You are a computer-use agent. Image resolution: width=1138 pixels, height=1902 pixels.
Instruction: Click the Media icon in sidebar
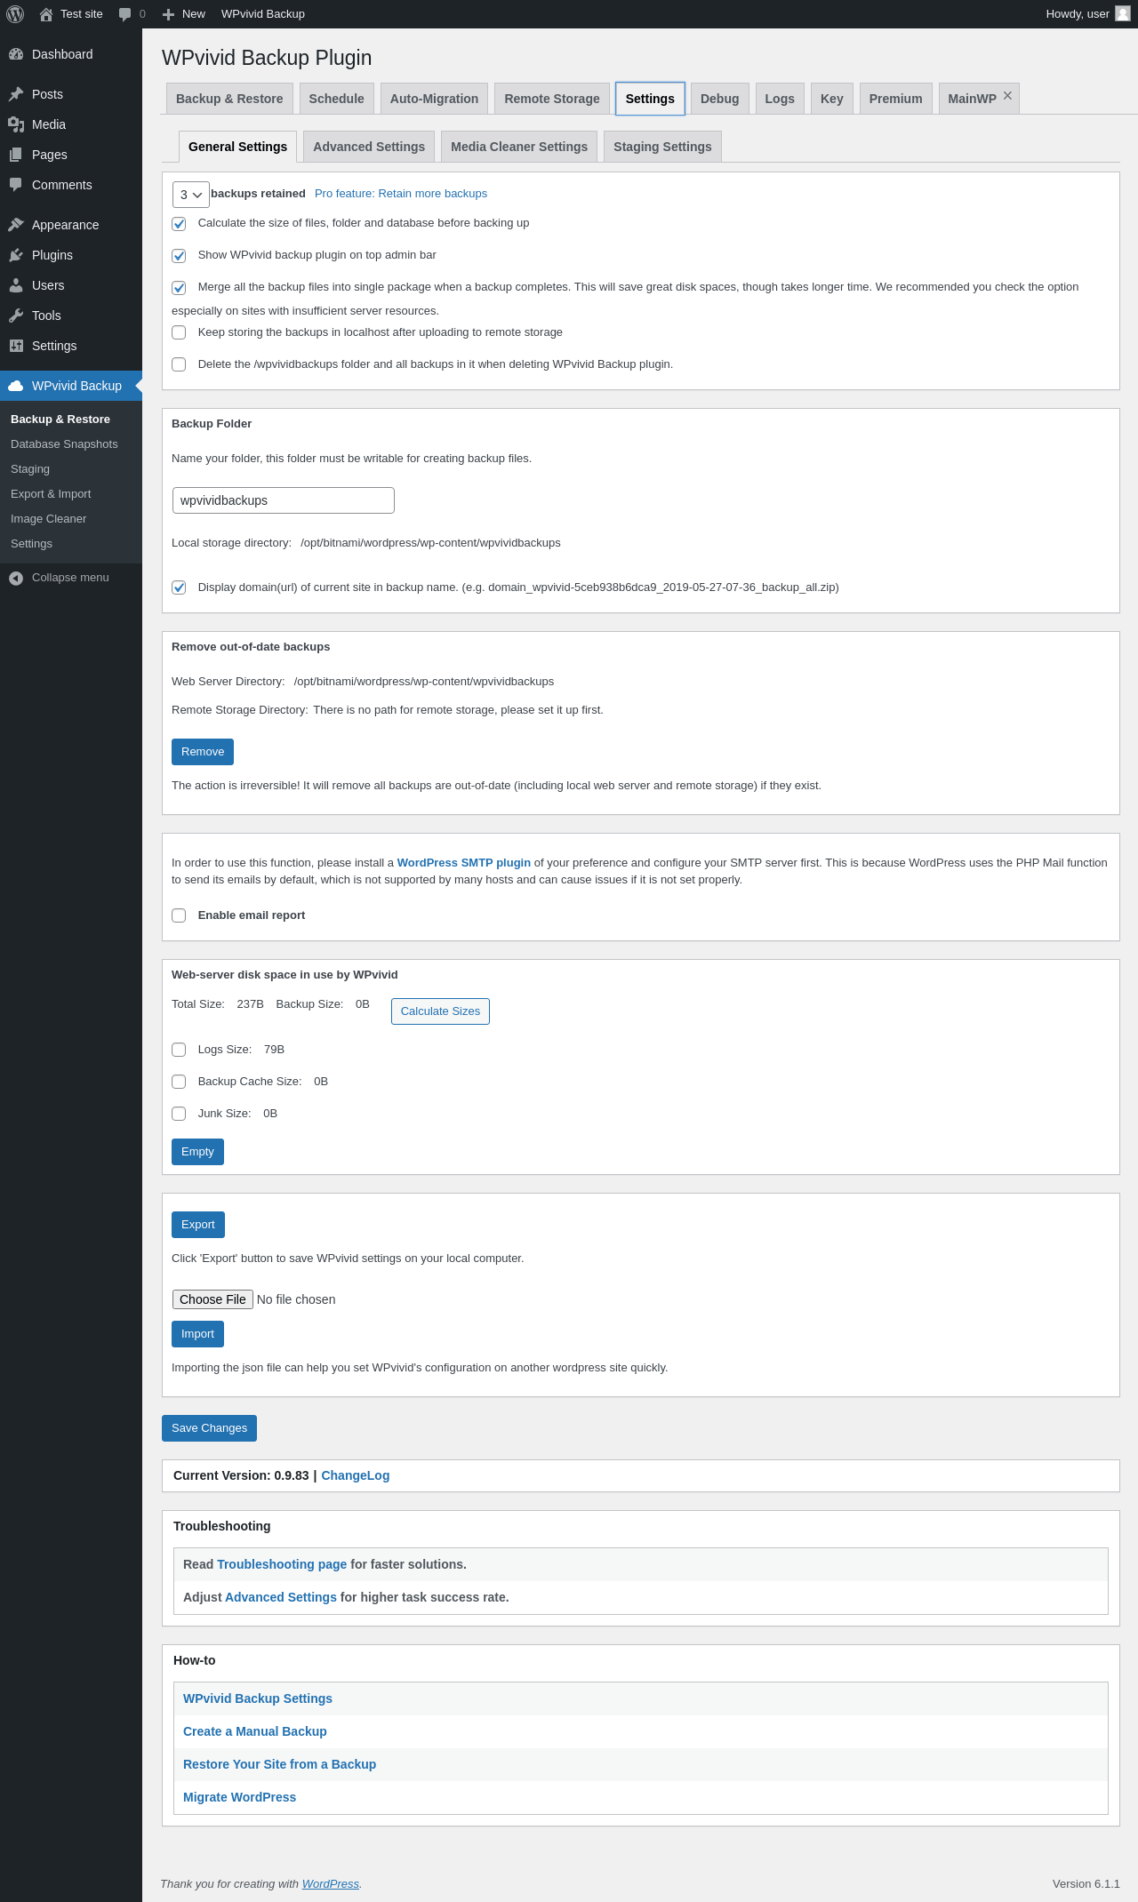[16, 124]
